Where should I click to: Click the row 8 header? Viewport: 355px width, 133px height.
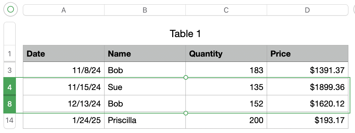[x=9, y=104]
